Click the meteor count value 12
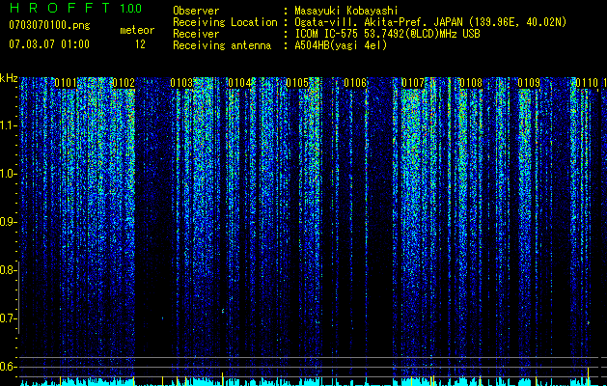This screenshot has height=386, width=607. click(x=140, y=44)
